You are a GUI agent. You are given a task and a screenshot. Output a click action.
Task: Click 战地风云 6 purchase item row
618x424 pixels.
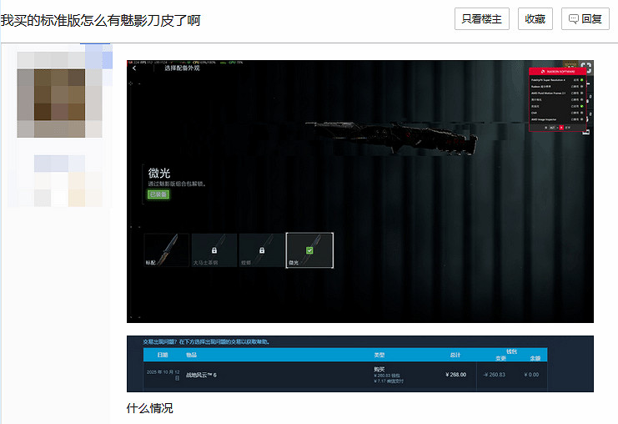(x=202, y=375)
